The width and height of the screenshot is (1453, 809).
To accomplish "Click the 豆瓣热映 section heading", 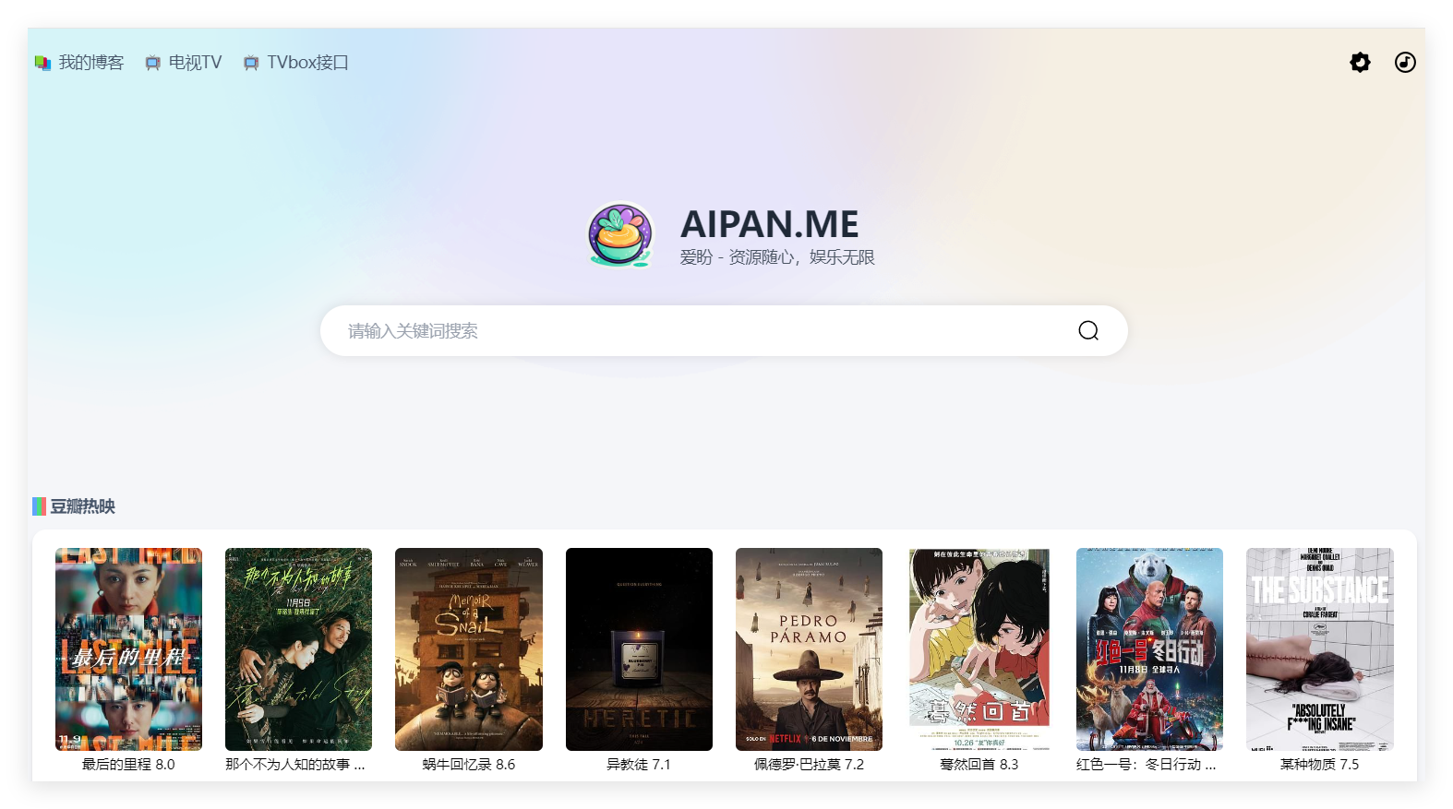I will (82, 506).
